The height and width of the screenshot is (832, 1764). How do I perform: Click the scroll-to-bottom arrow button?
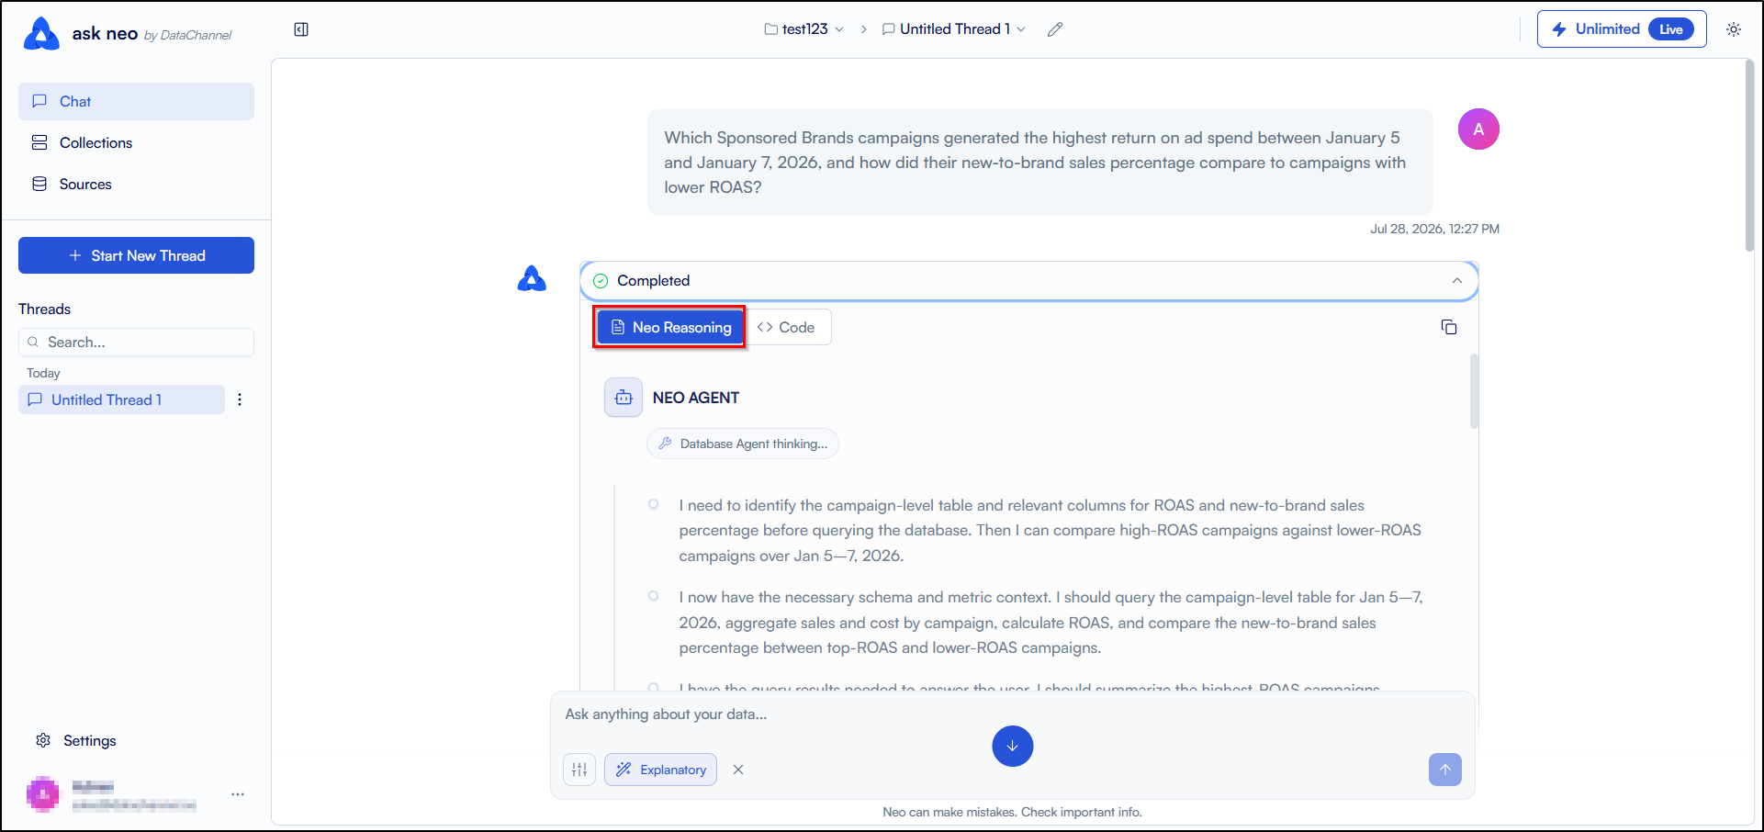1013,747
